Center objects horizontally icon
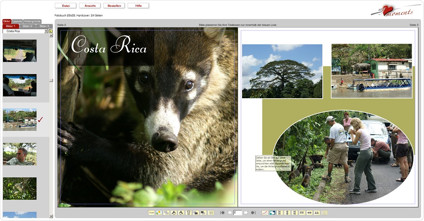This screenshot has height=221, width=424. click(x=287, y=213)
